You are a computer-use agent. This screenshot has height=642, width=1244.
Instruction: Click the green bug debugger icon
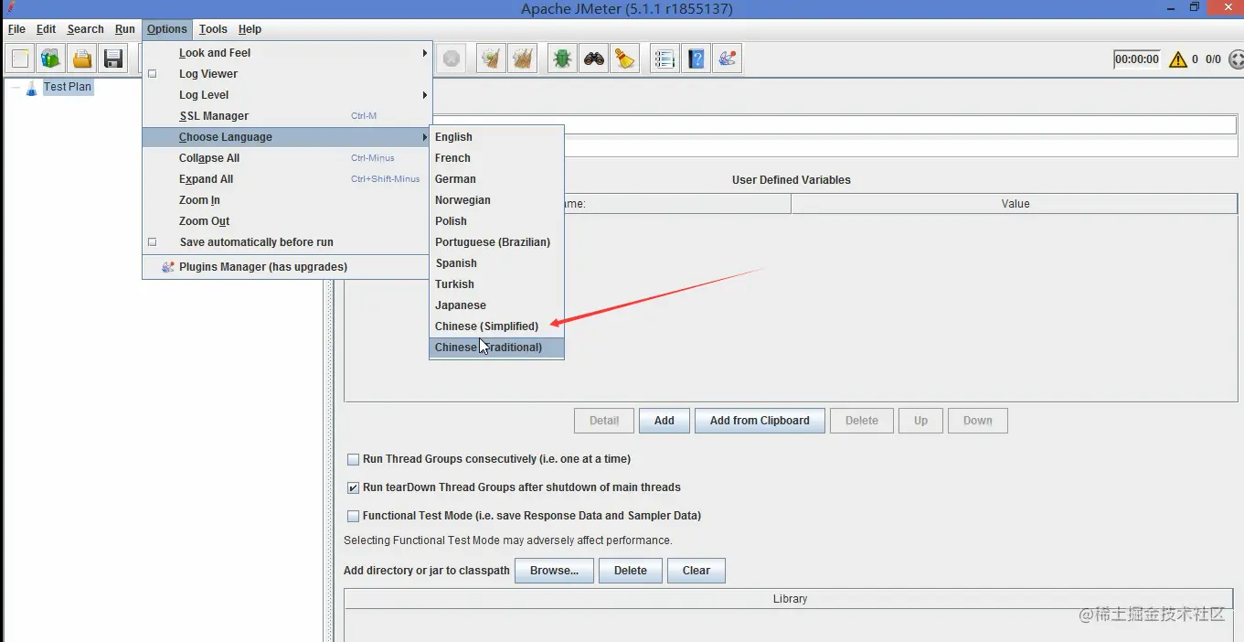[x=562, y=59]
